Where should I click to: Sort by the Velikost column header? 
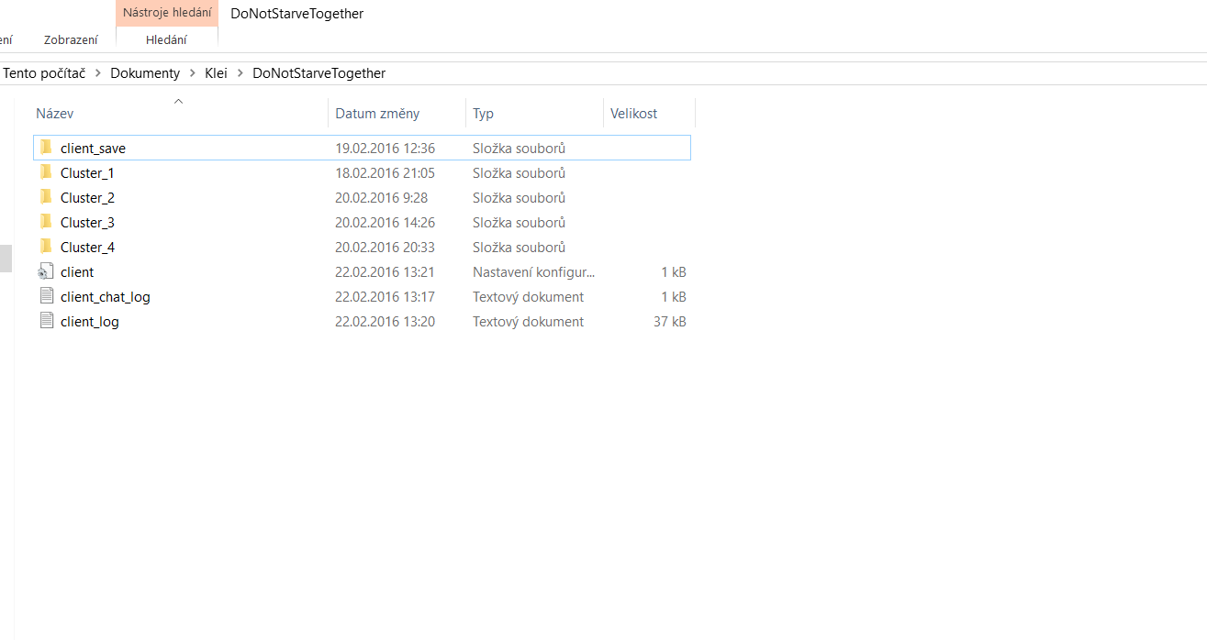pos(633,114)
